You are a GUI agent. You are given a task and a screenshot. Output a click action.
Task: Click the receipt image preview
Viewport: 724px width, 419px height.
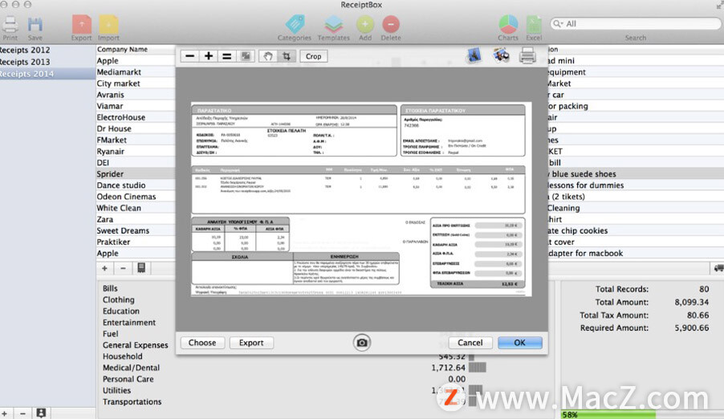point(361,199)
